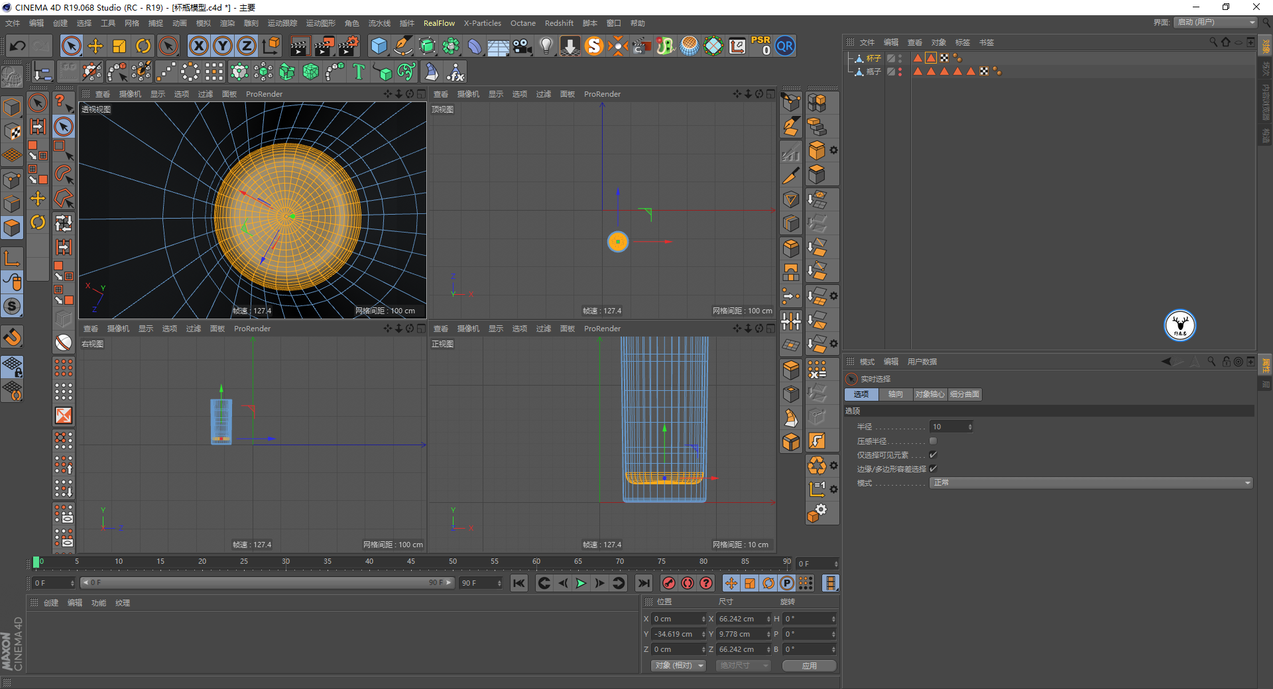Click the 应用 apply button
Screen dimensions: 1273x689
pos(809,666)
